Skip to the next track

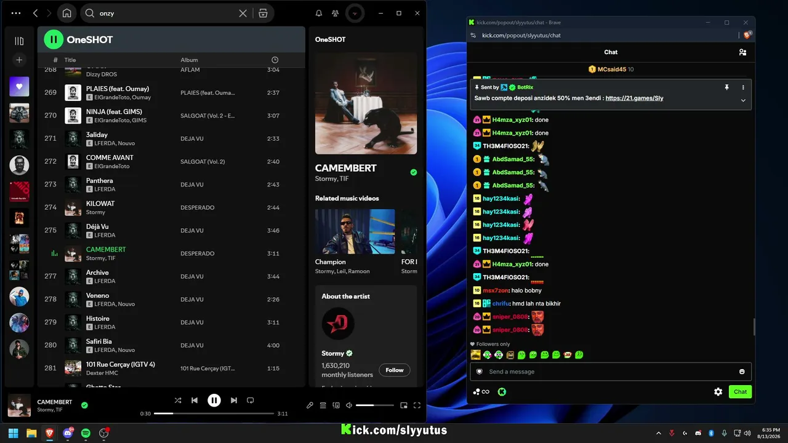234,401
